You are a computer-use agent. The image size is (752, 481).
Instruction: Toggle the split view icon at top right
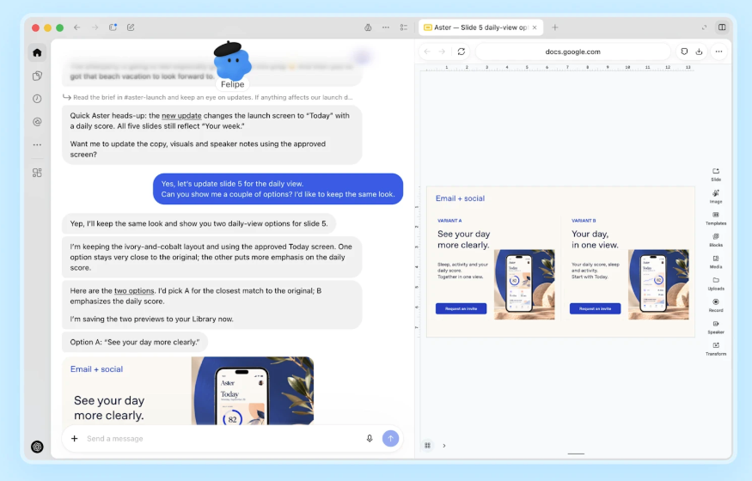(722, 27)
